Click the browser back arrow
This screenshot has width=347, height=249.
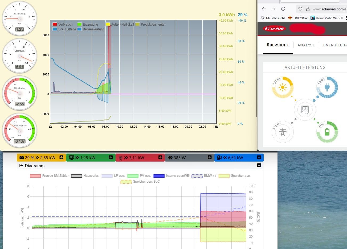tap(264, 9)
